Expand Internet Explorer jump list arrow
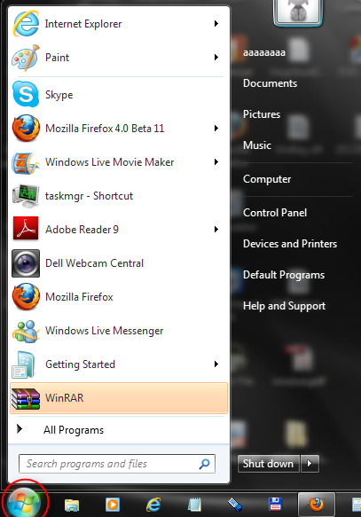The width and height of the screenshot is (361, 517). 216,23
